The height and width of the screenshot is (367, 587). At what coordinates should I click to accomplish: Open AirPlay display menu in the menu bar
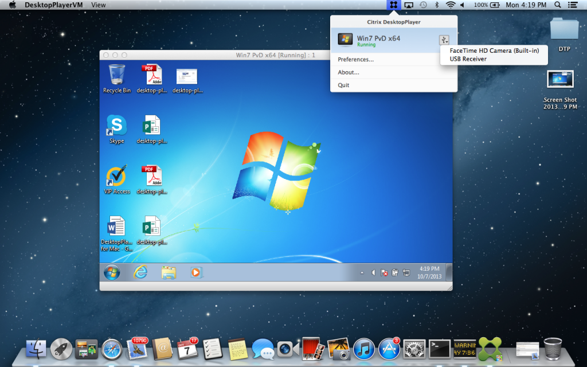pyautogui.click(x=408, y=5)
